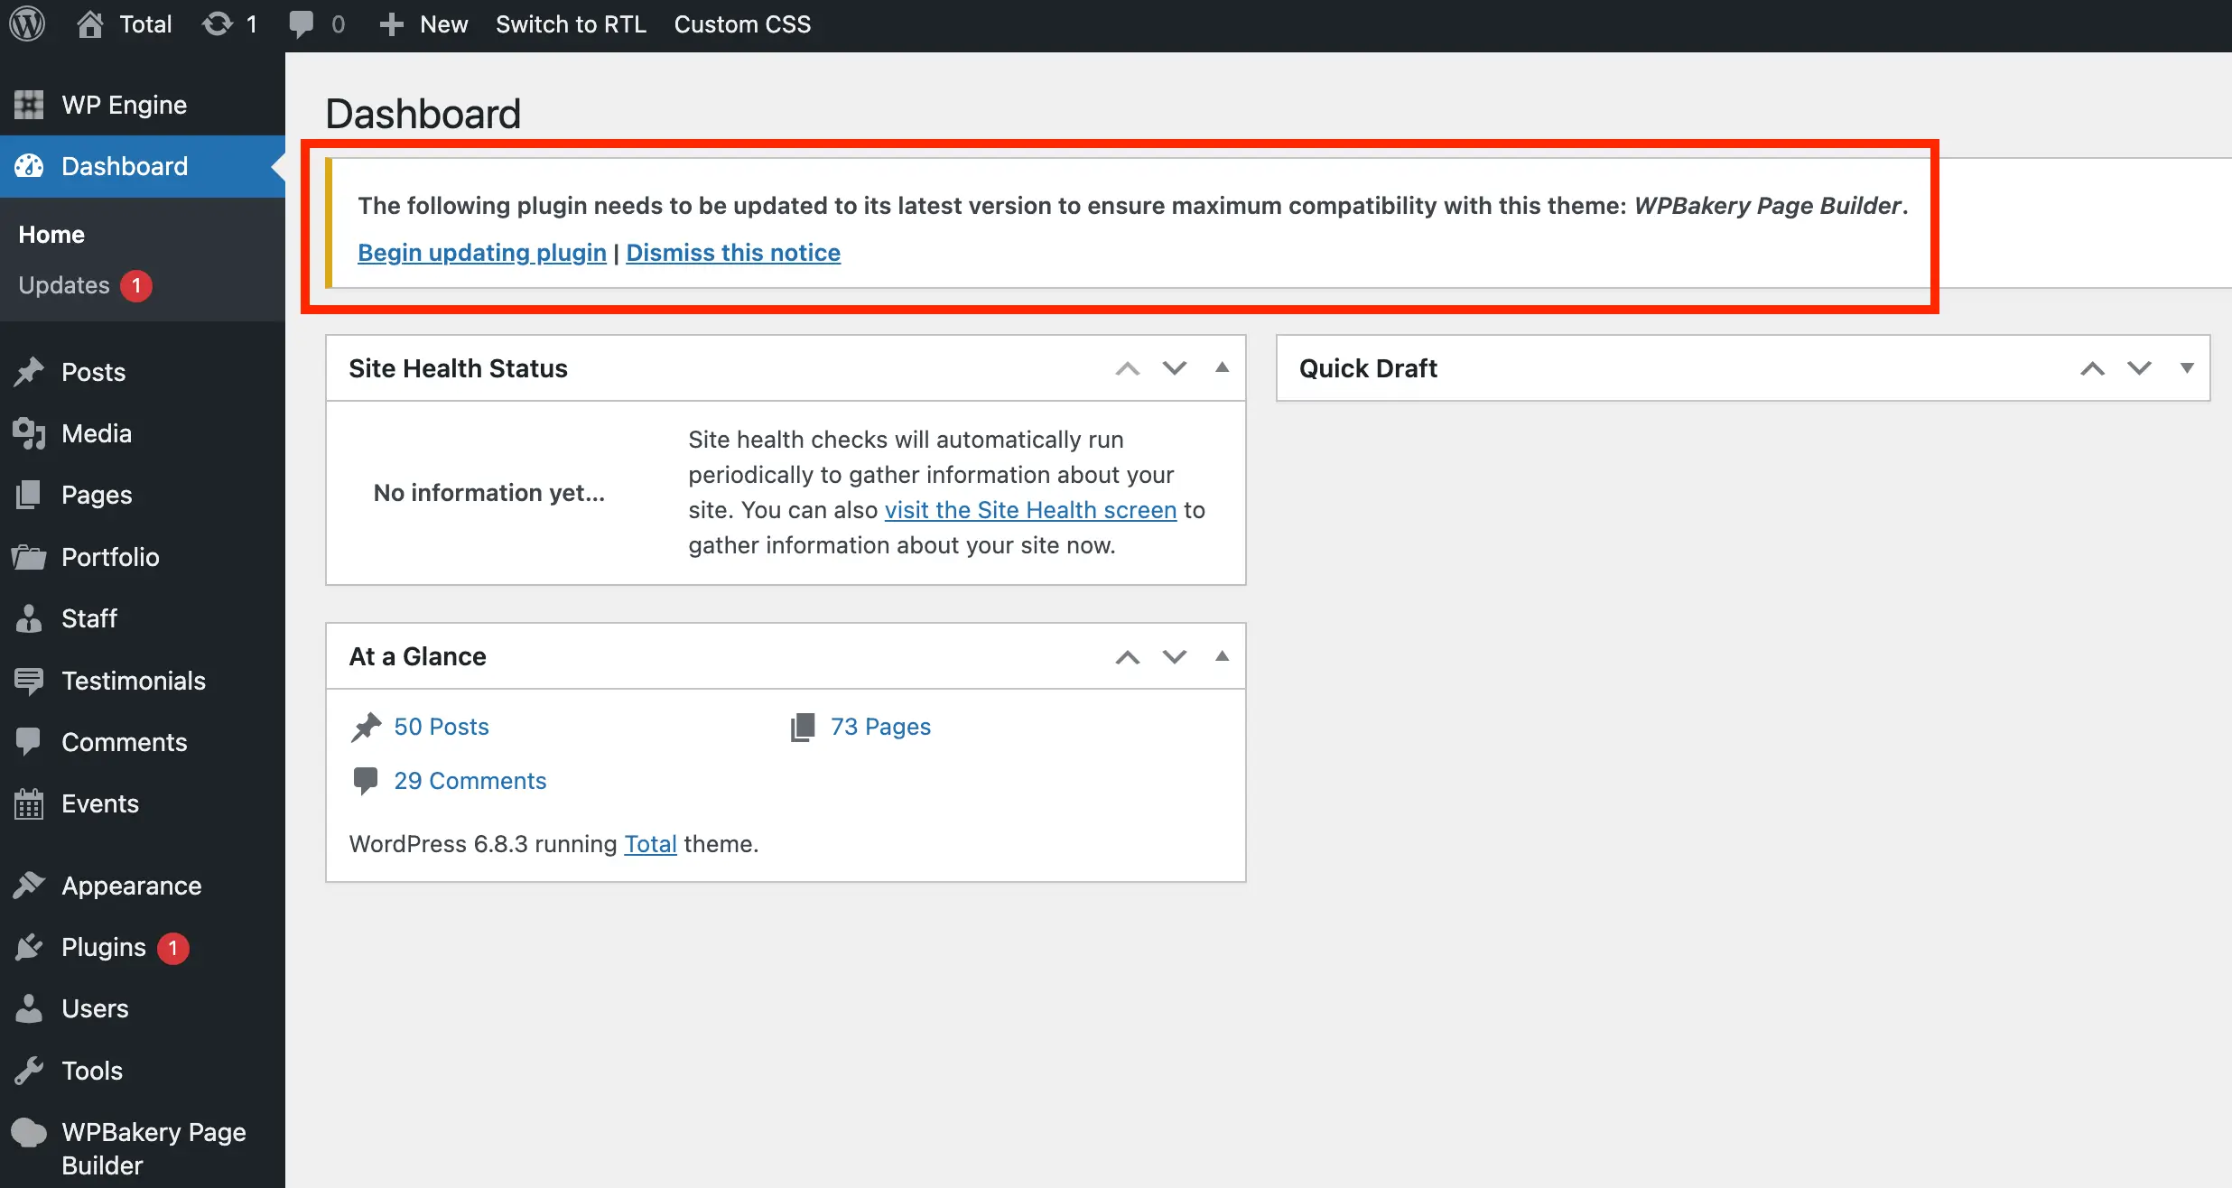Dismiss this notice link
Viewport: 2232px width, 1188px height.
tap(732, 253)
